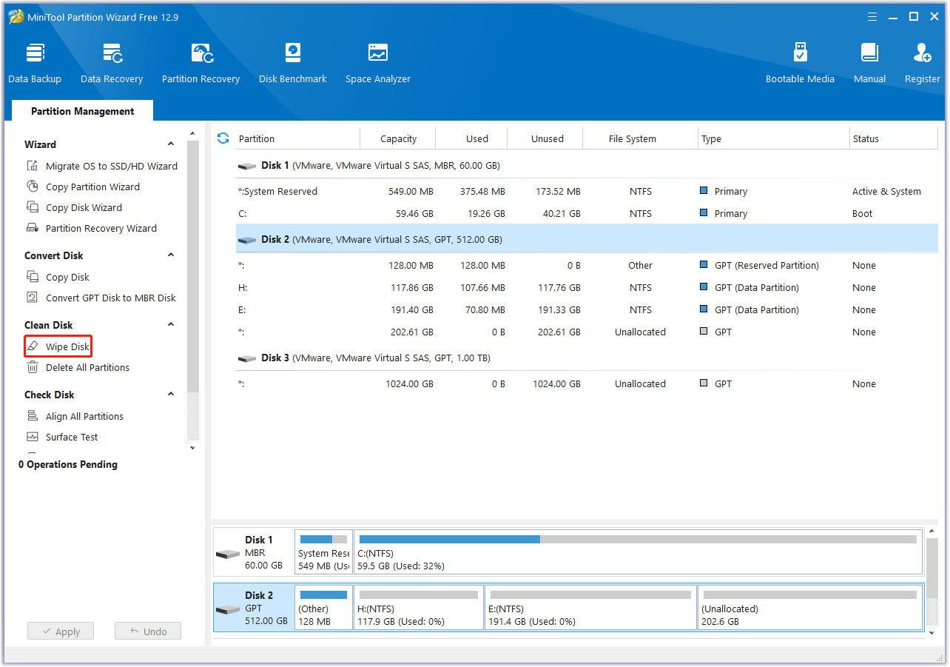Select the H: partition row
The height and width of the screenshot is (667, 950).
tap(587, 288)
